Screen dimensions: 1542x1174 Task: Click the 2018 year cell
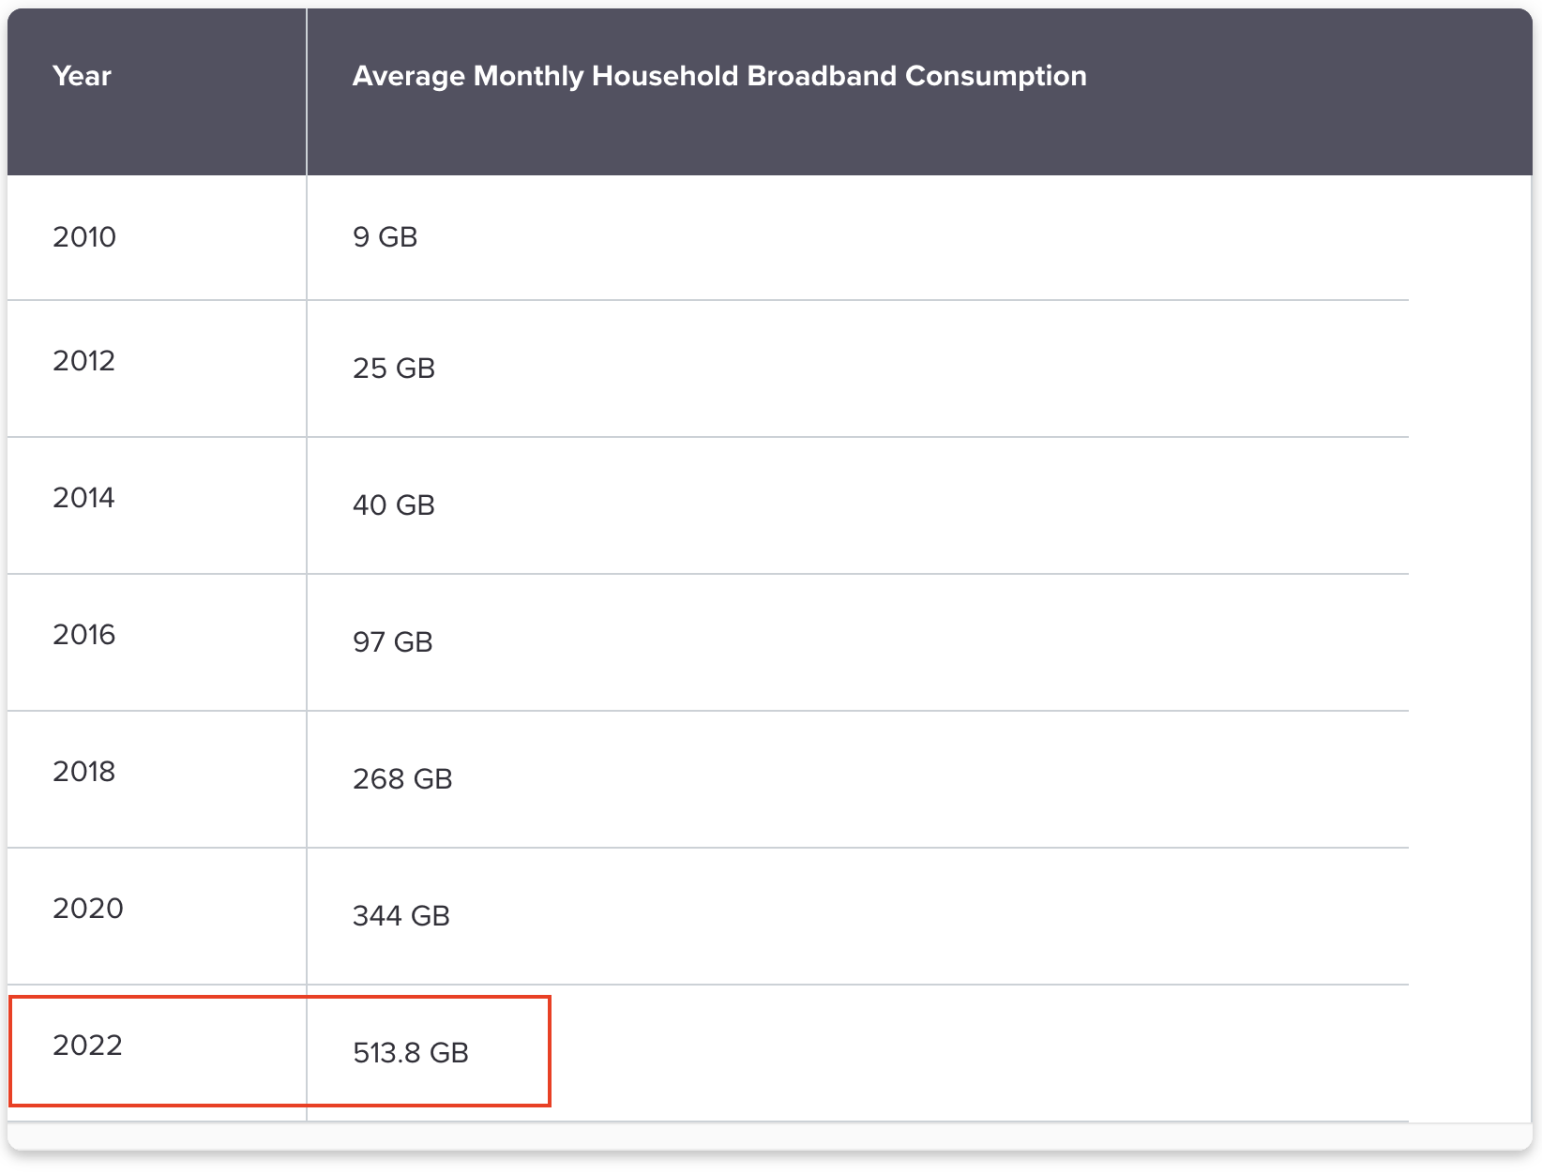84,772
